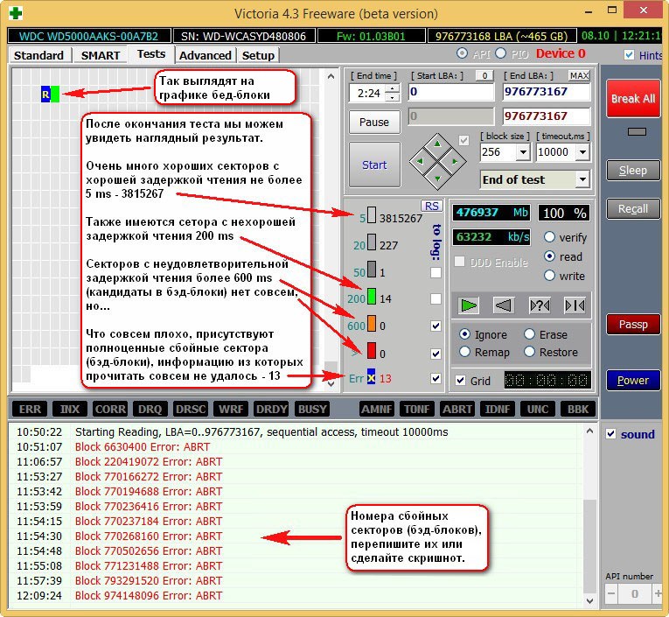Click the BUSY status indicator
Image resolution: width=669 pixels, height=617 pixels.
[312, 409]
